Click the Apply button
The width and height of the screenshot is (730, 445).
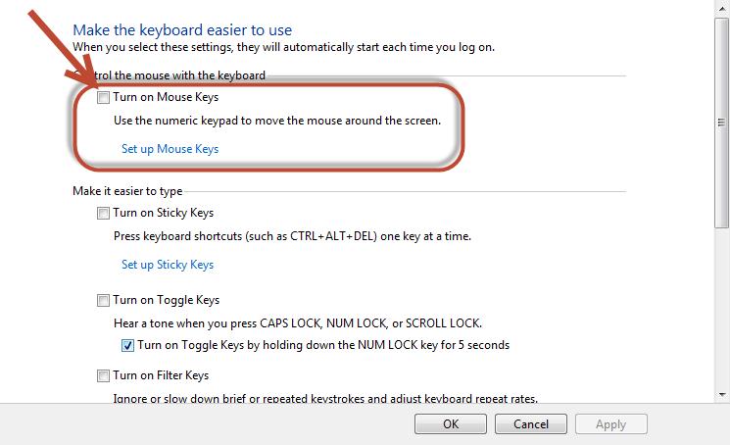[610, 424]
